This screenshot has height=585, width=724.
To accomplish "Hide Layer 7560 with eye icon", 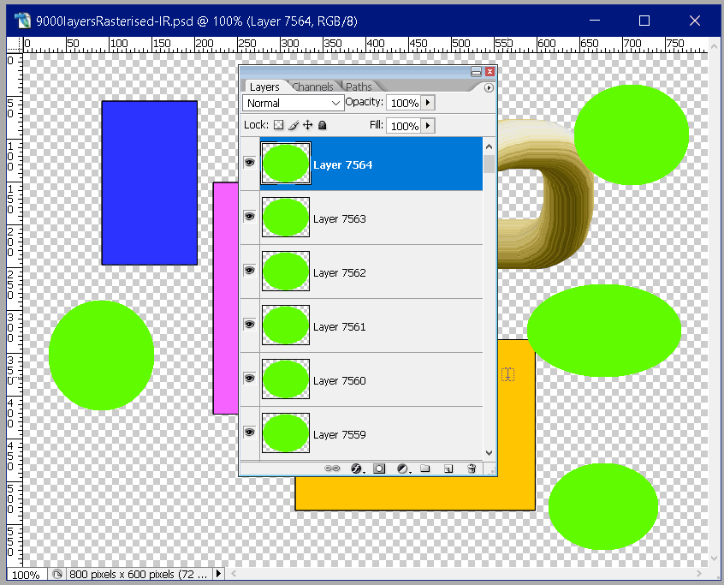I will (249, 379).
